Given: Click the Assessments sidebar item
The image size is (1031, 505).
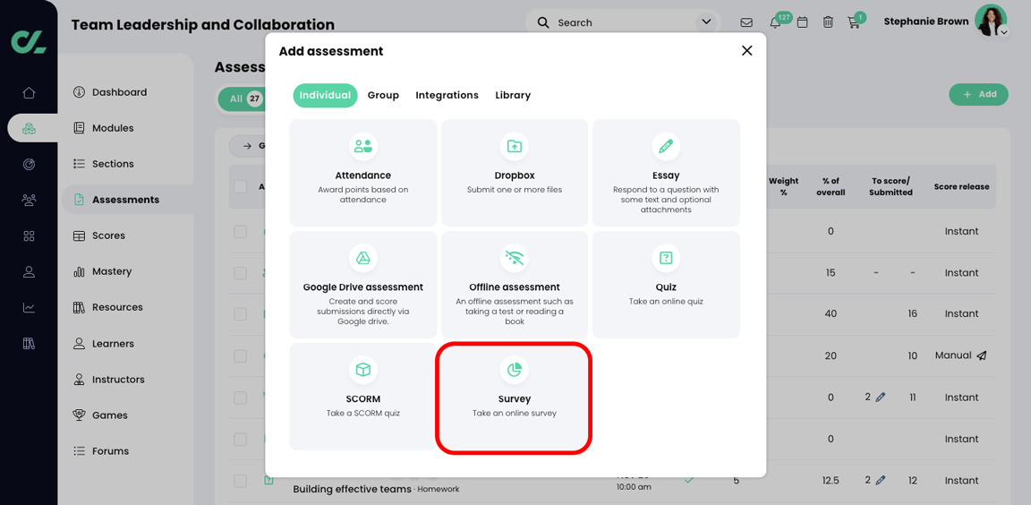Looking at the screenshot, I should point(125,200).
